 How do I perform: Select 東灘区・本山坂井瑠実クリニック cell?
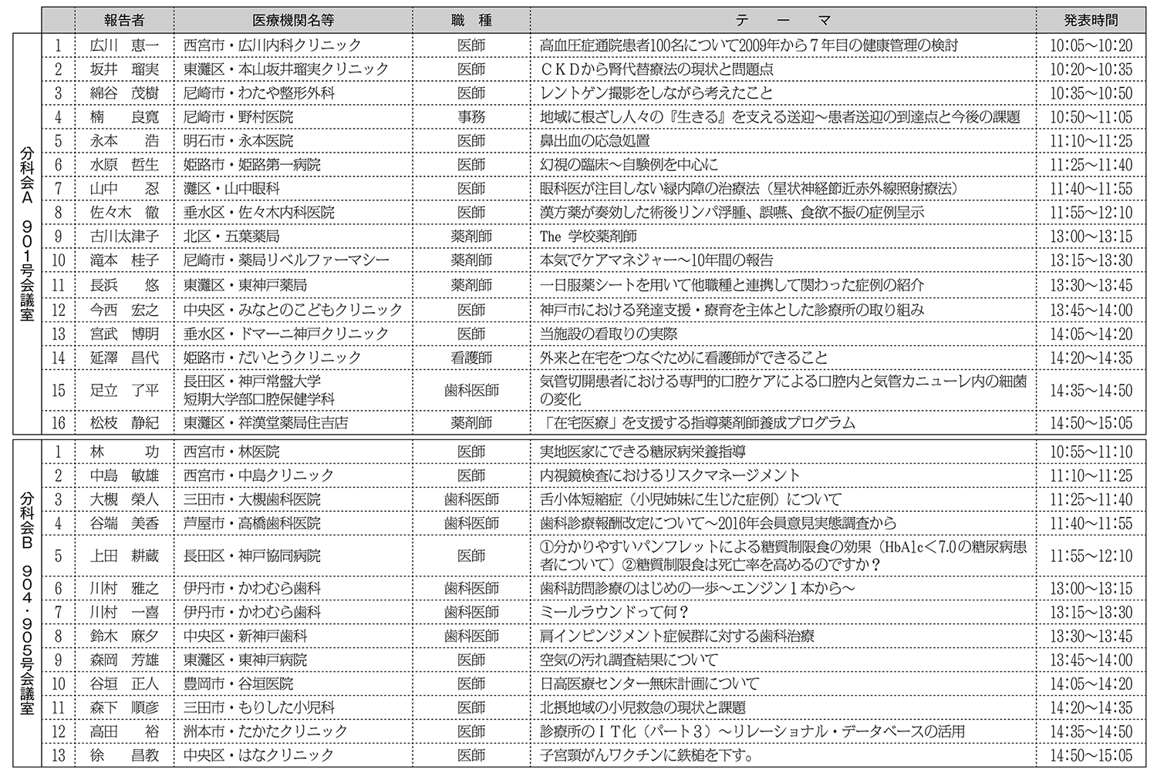pyautogui.click(x=285, y=69)
